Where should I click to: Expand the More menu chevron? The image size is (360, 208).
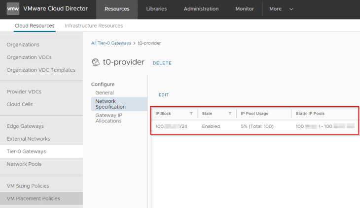click(291, 9)
